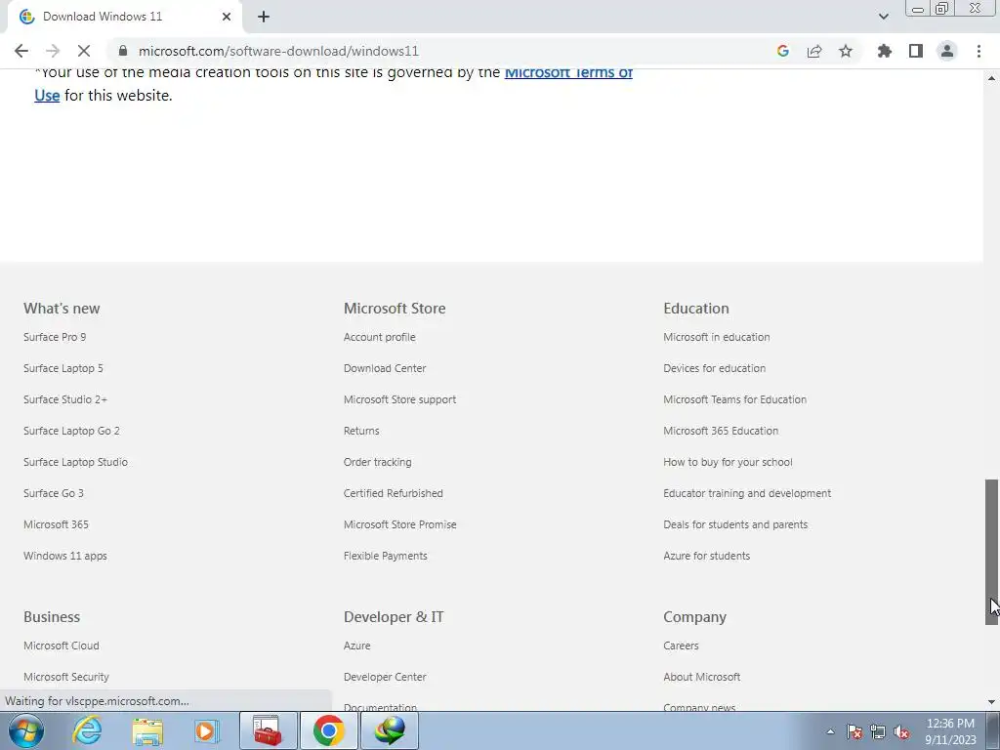
Task: Open the Surface Go 3 link
Action: pyautogui.click(x=54, y=493)
